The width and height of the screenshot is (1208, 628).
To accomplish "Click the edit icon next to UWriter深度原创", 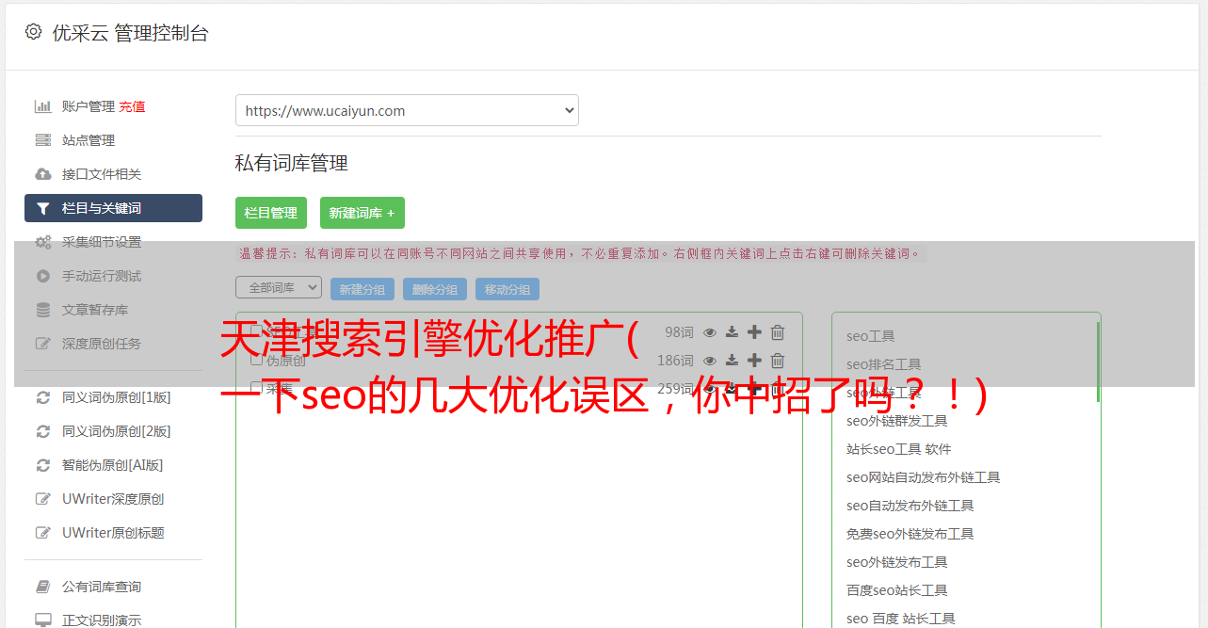I will coord(43,499).
